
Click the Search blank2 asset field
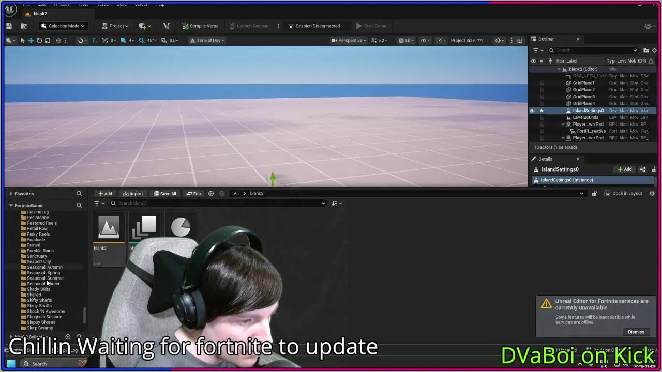coord(219,203)
